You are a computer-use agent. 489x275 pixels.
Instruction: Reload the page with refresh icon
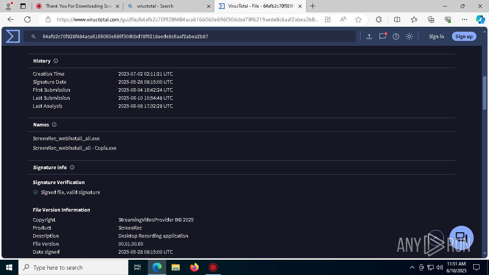point(28,19)
